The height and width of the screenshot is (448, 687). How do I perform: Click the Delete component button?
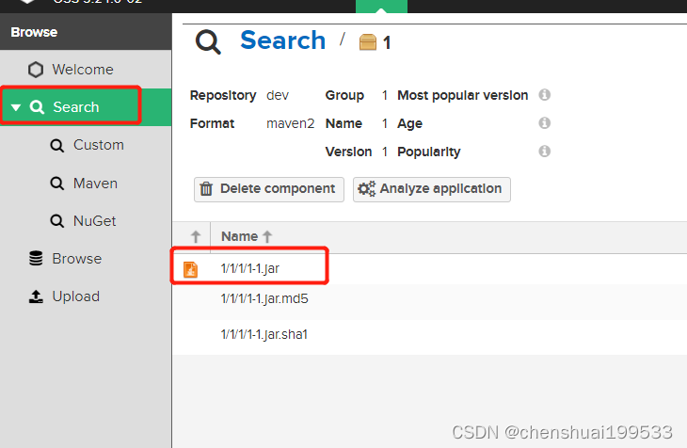[269, 189]
